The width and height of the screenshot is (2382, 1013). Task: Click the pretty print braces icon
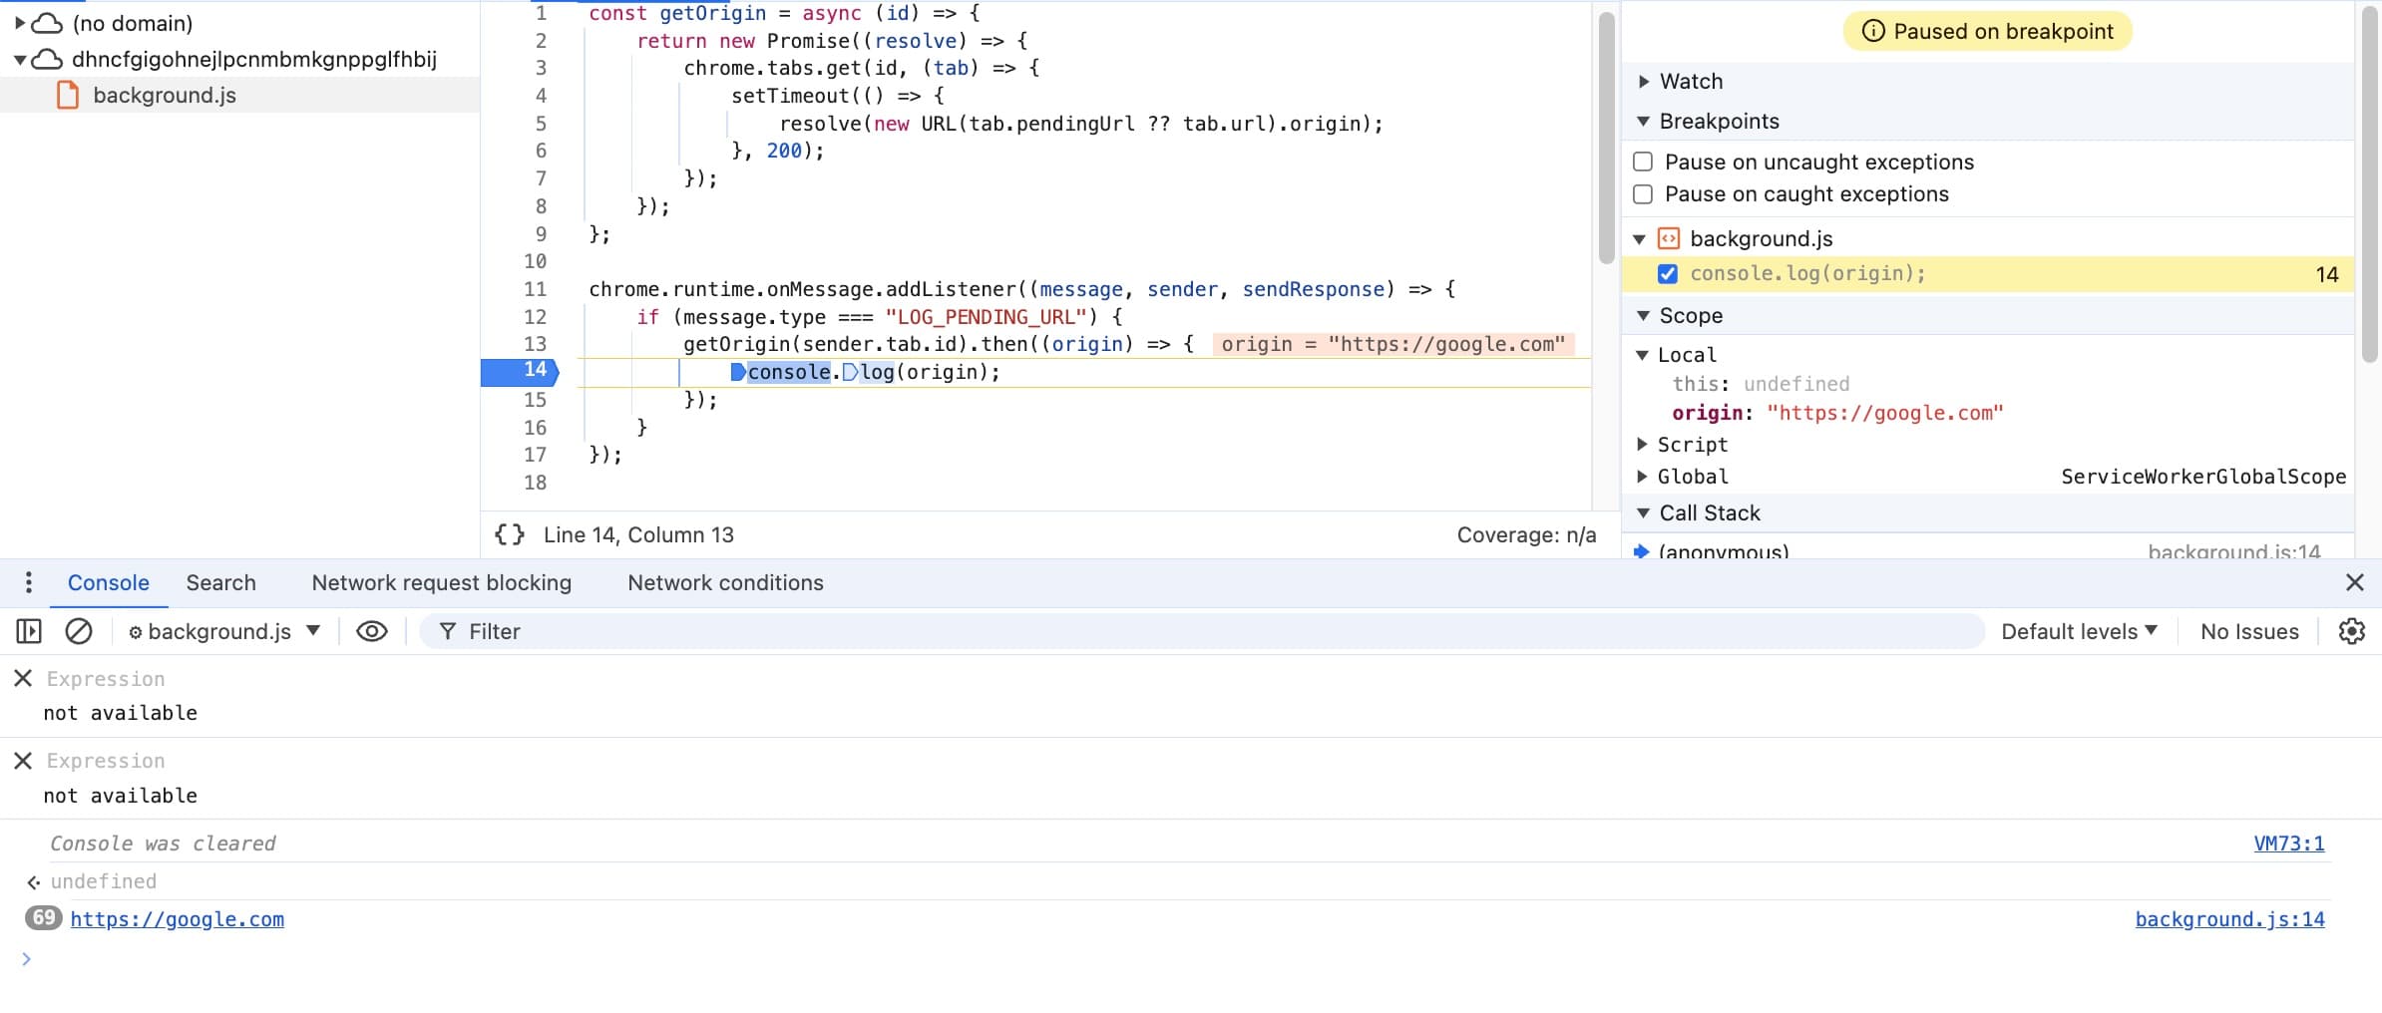[x=510, y=534]
